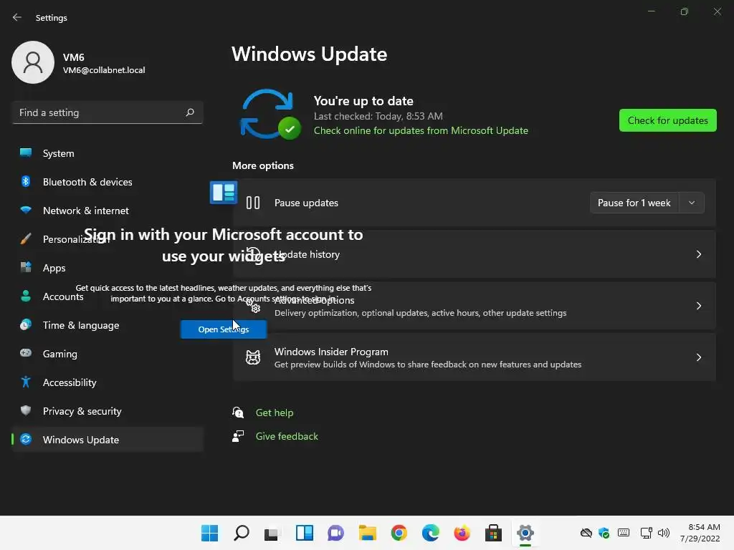The width and height of the screenshot is (734, 550).
Task: Check online for updates from Microsoft Update
Action: pos(421,130)
